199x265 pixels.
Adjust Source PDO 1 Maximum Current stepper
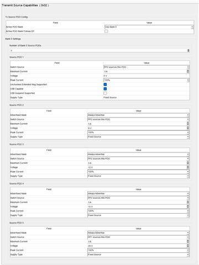tap(188, 71)
